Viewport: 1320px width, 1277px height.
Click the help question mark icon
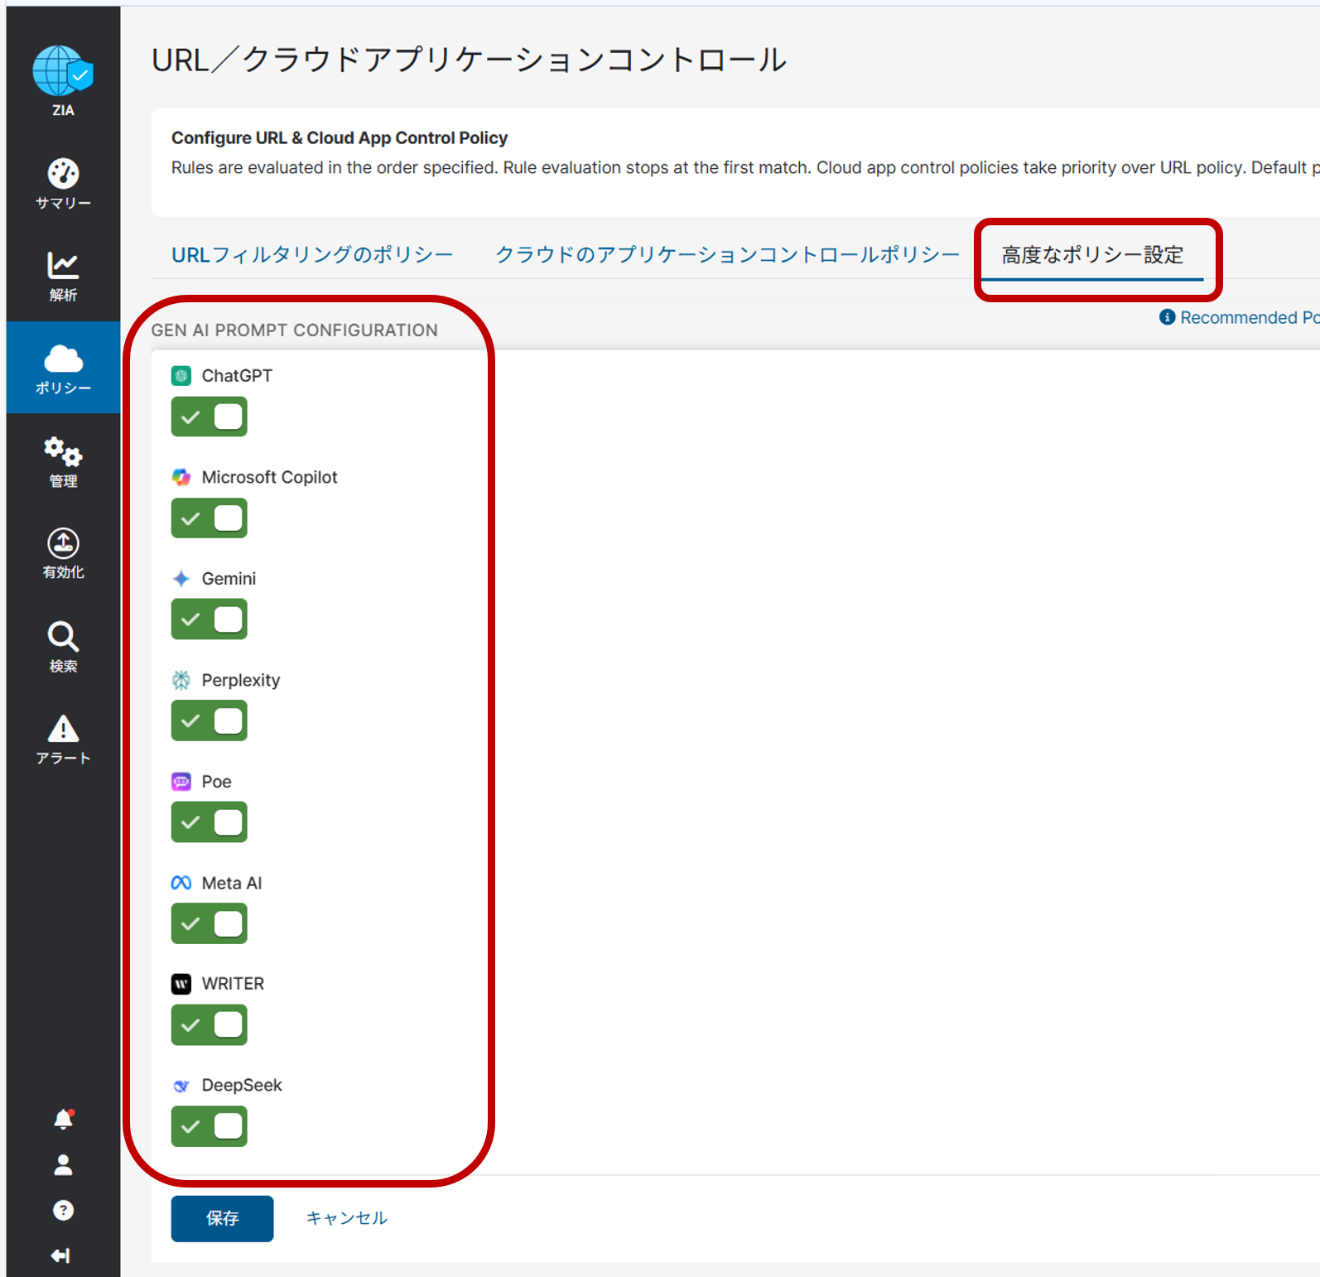pos(63,1211)
